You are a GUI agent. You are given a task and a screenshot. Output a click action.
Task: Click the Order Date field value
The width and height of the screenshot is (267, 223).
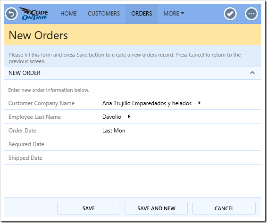pos(114,131)
